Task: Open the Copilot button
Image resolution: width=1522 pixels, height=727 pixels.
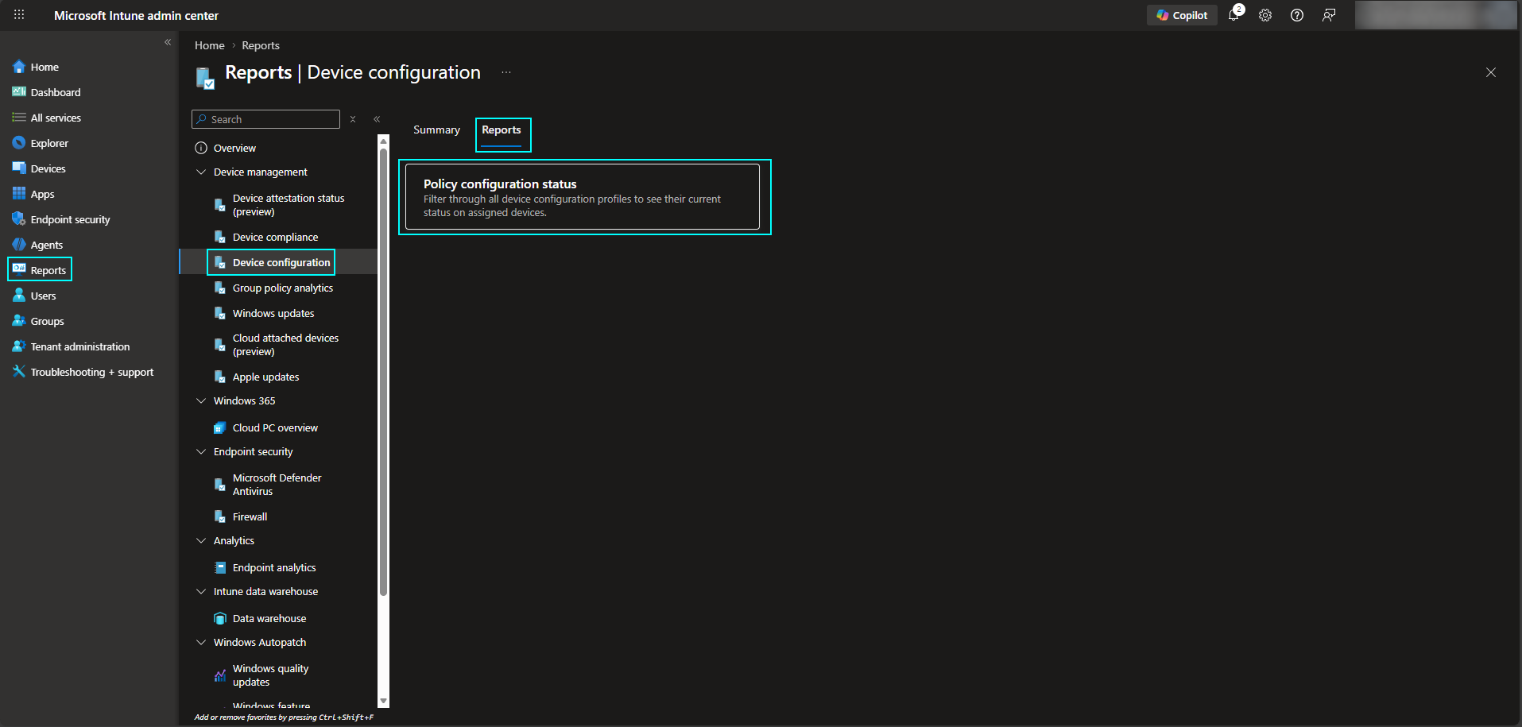Action: (x=1182, y=15)
